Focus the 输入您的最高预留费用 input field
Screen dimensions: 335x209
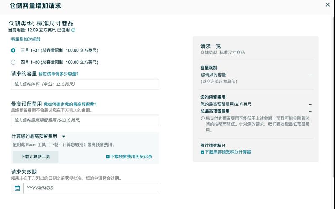tap(85, 120)
